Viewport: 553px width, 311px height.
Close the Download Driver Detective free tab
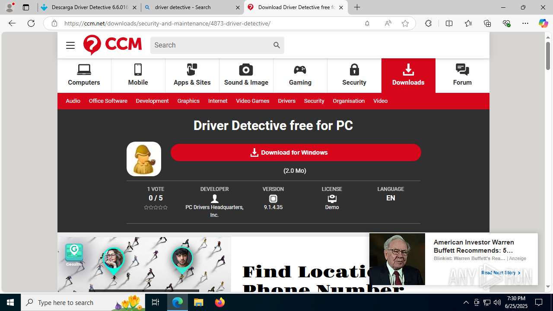[x=341, y=7]
